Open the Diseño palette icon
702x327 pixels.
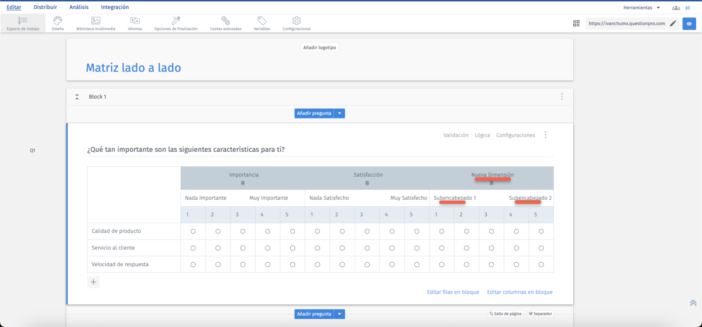[x=57, y=21]
